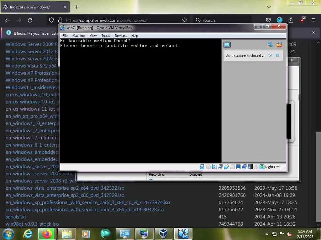The width and height of the screenshot is (321, 240).
Task: Open Windows Media Player from taskbar
Action: [x=86, y=234]
